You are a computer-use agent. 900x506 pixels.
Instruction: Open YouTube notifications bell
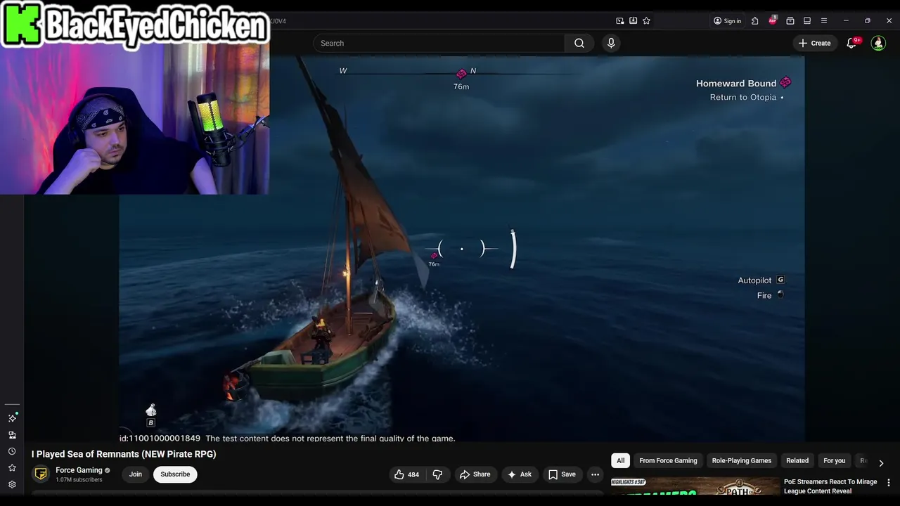(851, 43)
